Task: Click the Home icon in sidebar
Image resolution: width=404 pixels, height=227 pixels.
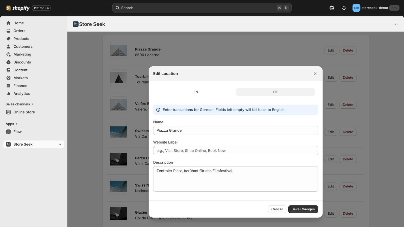Action: tap(9, 23)
